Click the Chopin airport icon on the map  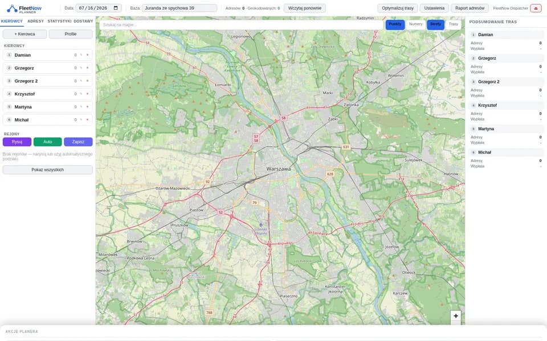pyautogui.click(x=260, y=225)
